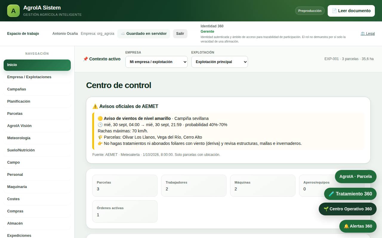Click 'Rachas máximas: 70 km/h.' text
This screenshot has height=238, width=382.
click(123, 131)
